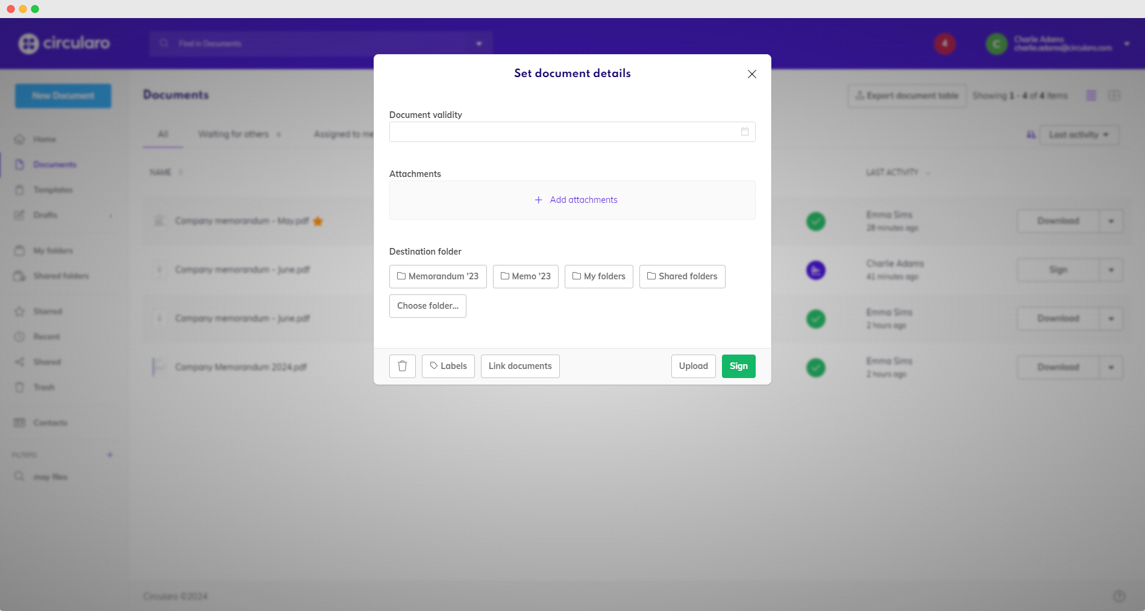Focus the Document validity date field

(572, 132)
